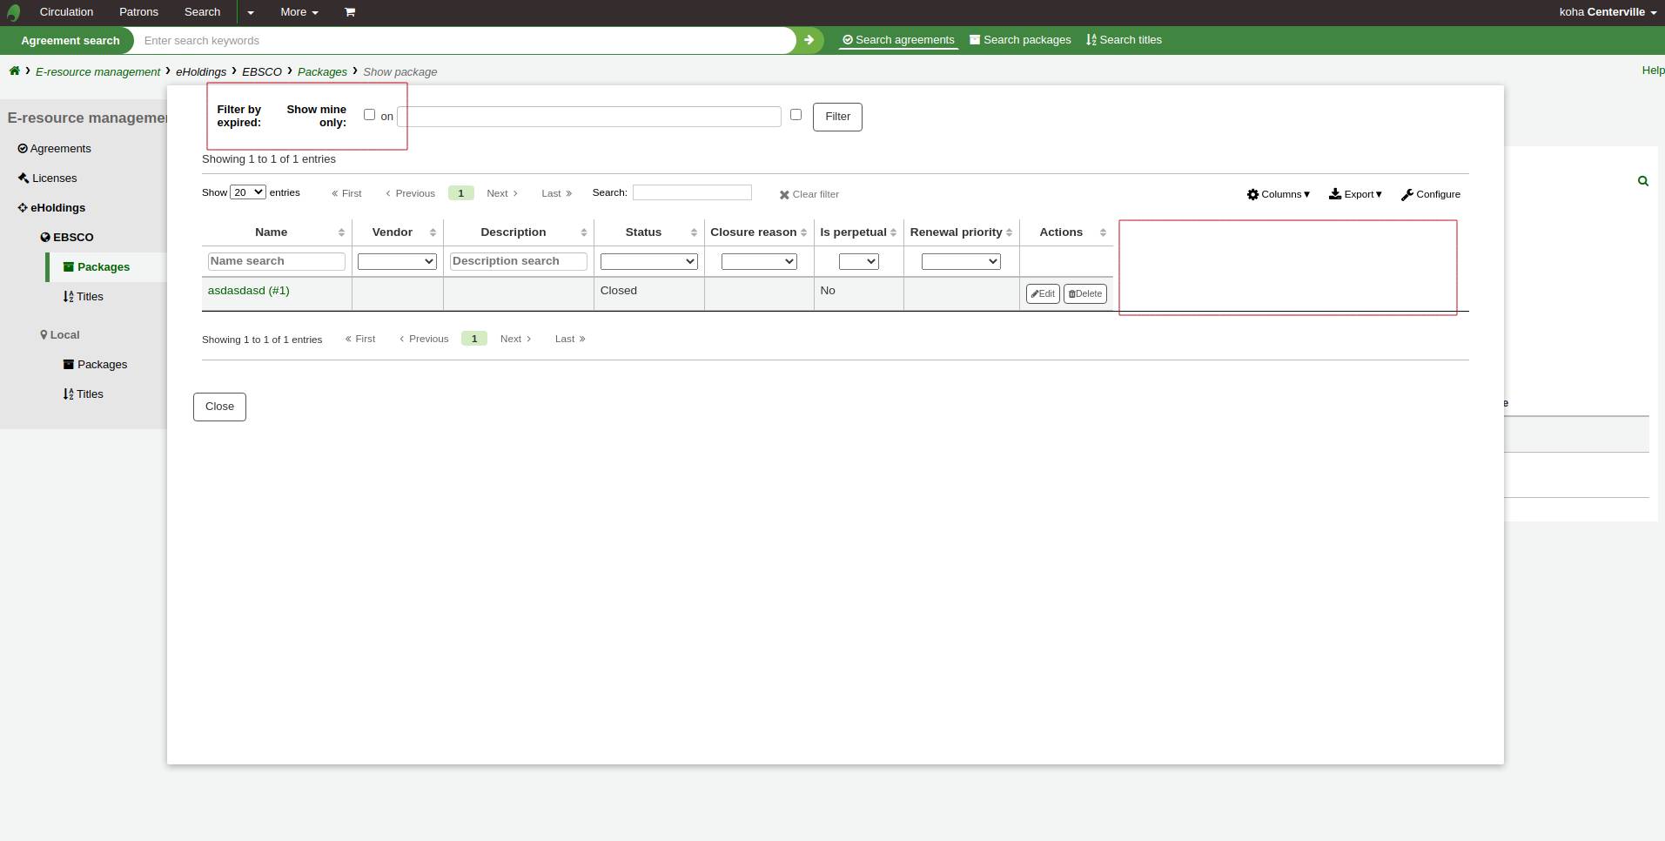Open the Status filter dropdown
This screenshot has height=841, width=1665.
click(648, 261)
